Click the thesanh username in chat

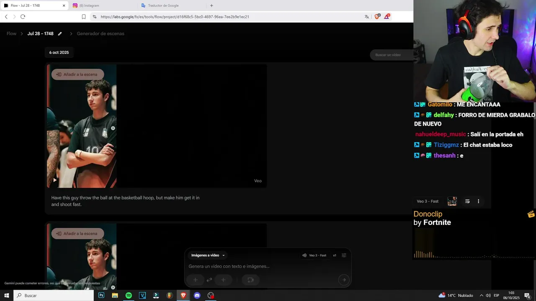tap(444, 156)
